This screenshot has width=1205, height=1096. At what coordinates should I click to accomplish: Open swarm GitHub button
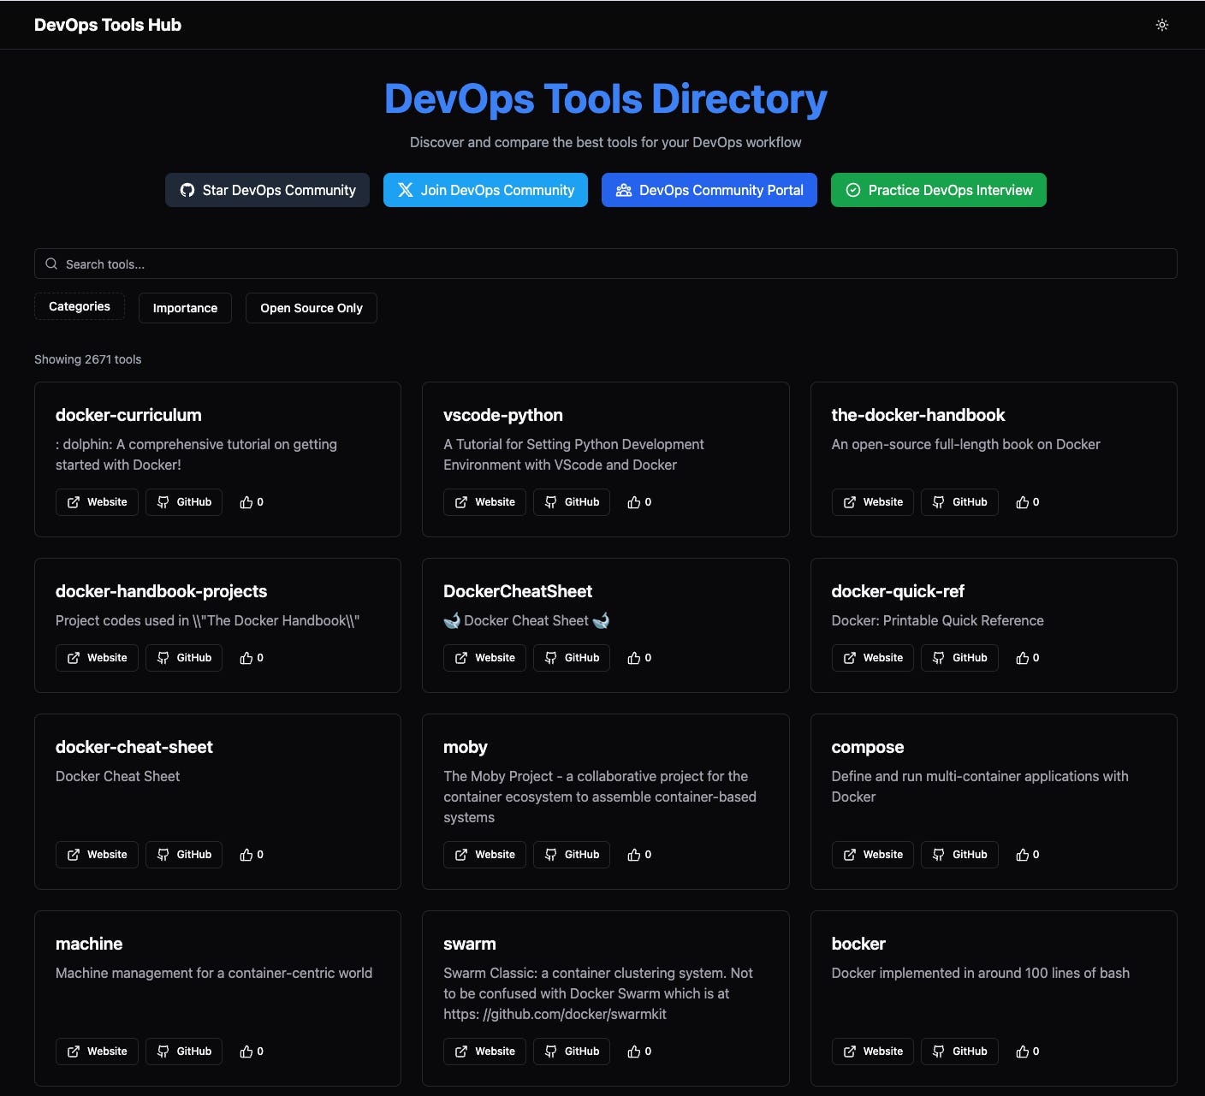coord(572,1052)
